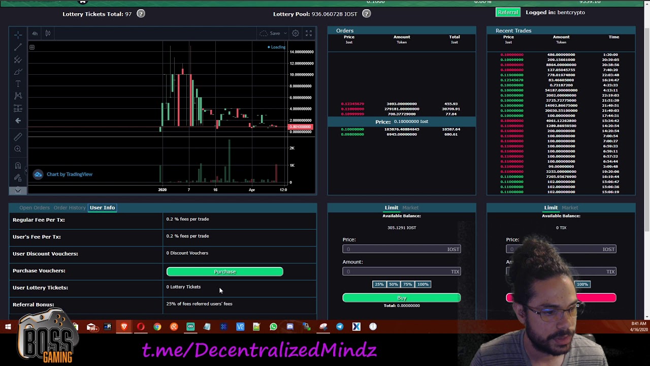Open chart settings gear
Image resolution: width=650 pixels, height=366 pixels.
(295, 34)
